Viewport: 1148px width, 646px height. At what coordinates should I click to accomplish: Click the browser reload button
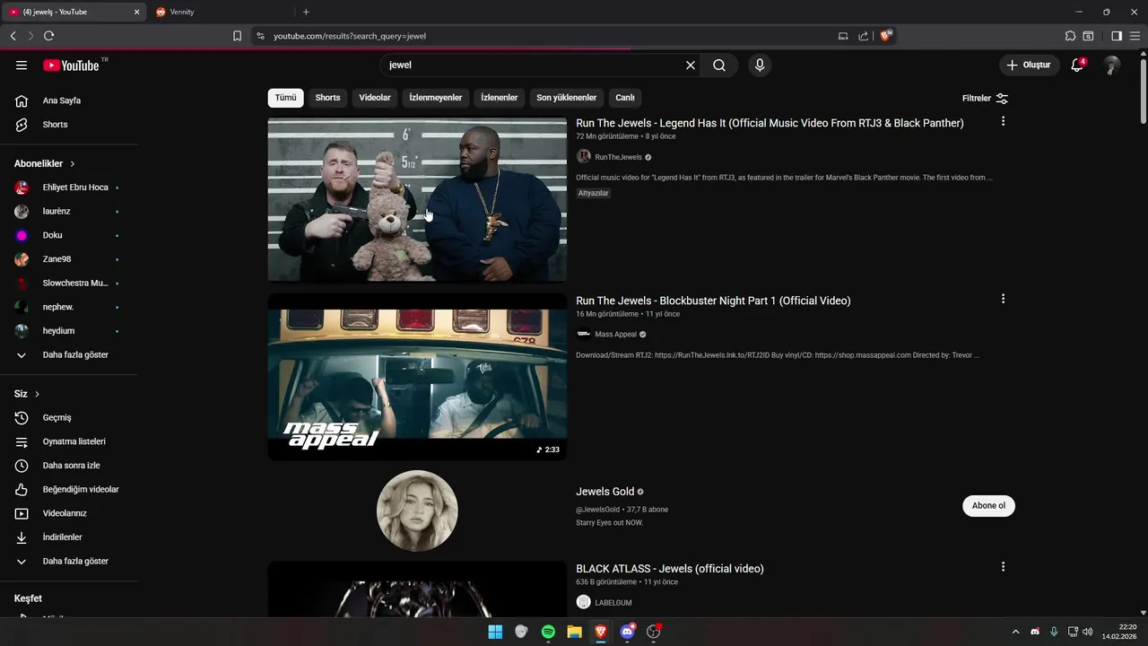point(48,36)
